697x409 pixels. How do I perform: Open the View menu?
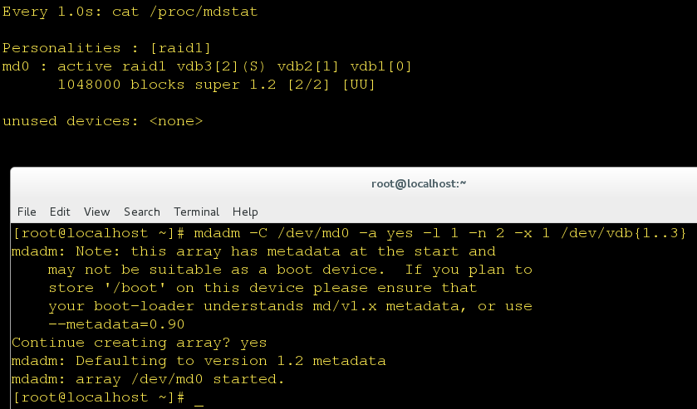(x=96, y=212)
